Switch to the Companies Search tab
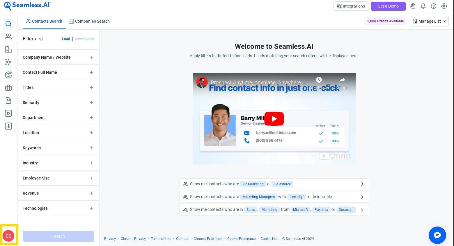This screenshot has width=454, height=246. (90, 21)
